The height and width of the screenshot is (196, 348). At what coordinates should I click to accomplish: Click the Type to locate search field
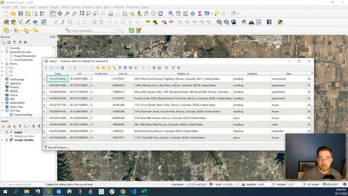coord(23,185)
